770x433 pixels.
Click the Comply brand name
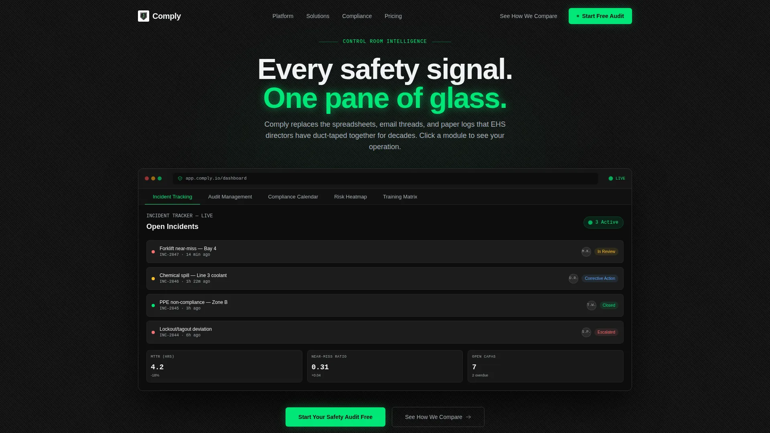point(166,16)
